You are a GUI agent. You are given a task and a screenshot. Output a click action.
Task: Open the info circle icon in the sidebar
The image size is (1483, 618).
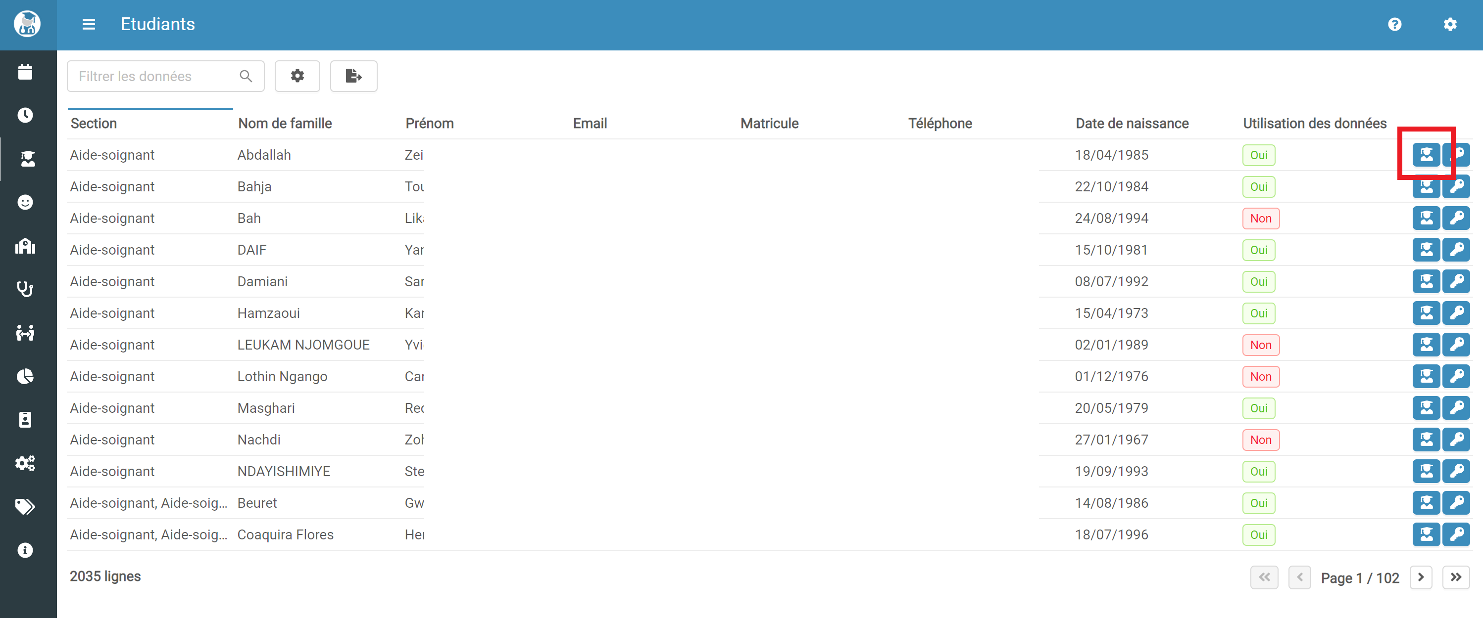tap(25, 550)
